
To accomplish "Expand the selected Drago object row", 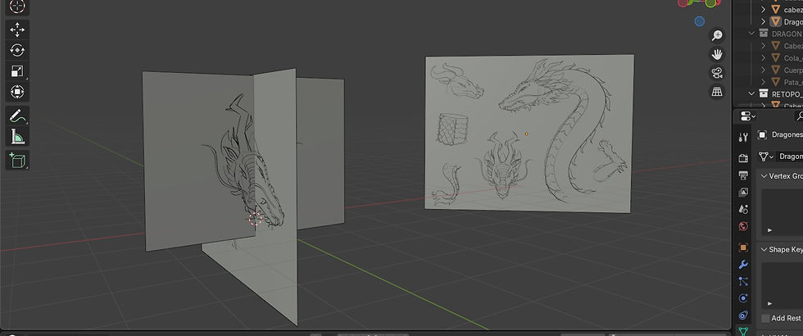I will coord(763,21).
